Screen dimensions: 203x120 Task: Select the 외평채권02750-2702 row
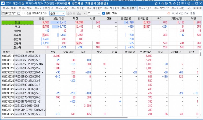[x=100, y=110]
